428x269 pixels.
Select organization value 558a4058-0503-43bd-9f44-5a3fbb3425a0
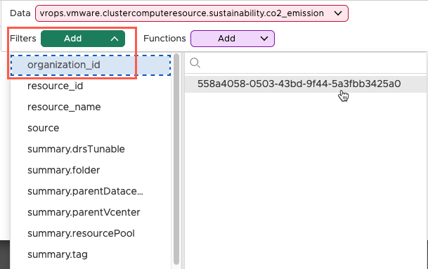pyautogui.click(x=306, y=84)
